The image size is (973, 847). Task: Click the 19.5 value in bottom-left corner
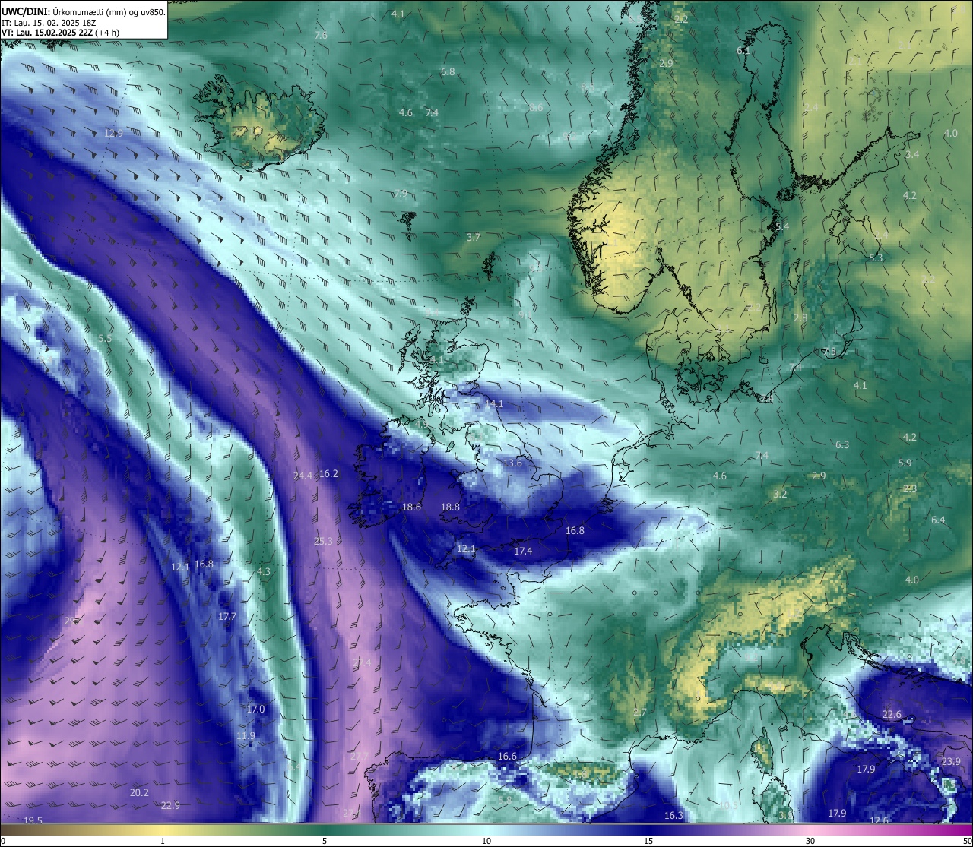(33, 820)
